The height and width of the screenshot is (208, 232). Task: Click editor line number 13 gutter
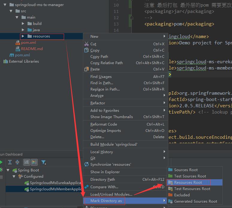point(116,24)
